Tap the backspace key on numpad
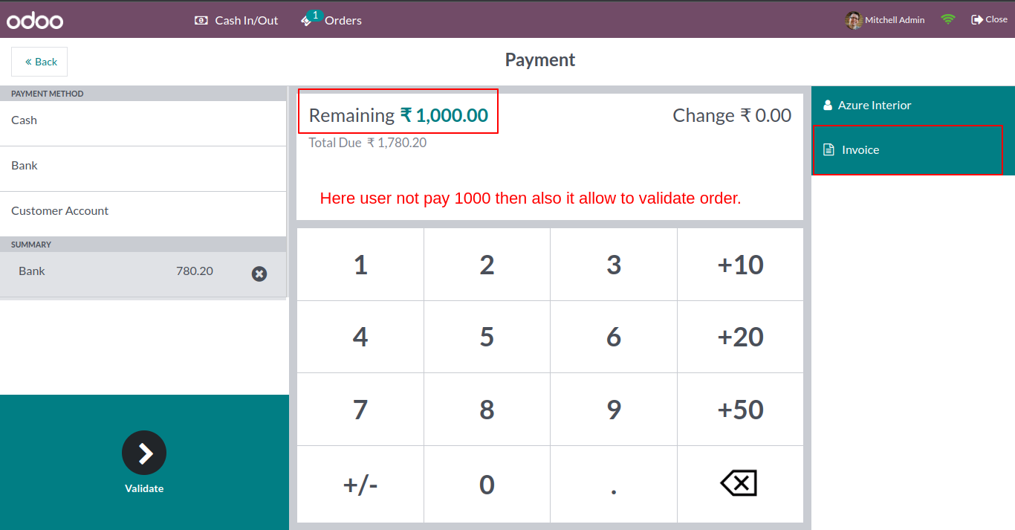The image size is (1015, 530). [x=740, y=484]
